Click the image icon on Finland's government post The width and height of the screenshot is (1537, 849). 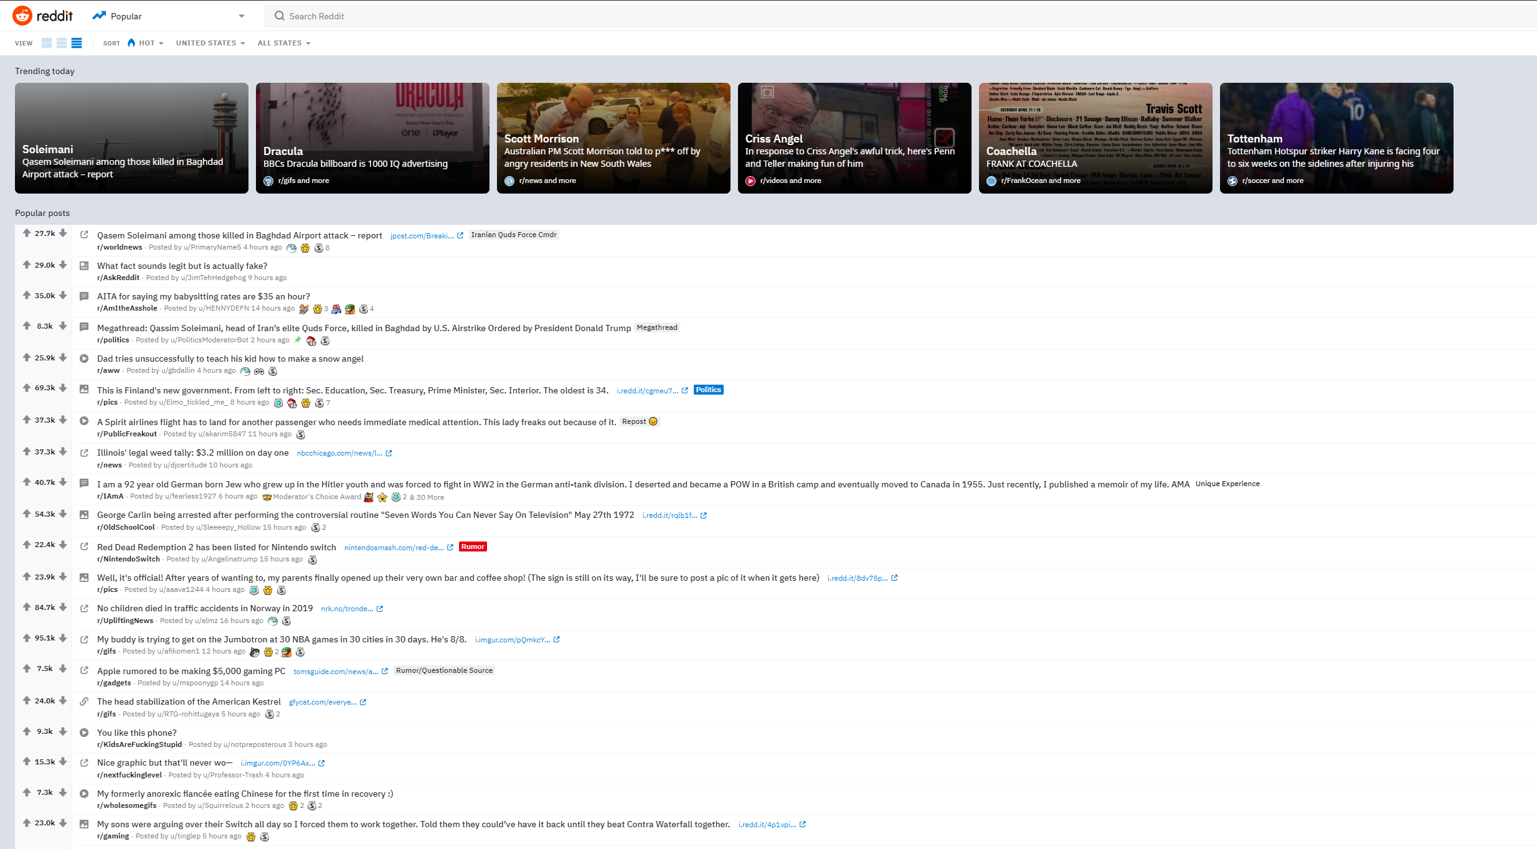coord(84,389)
